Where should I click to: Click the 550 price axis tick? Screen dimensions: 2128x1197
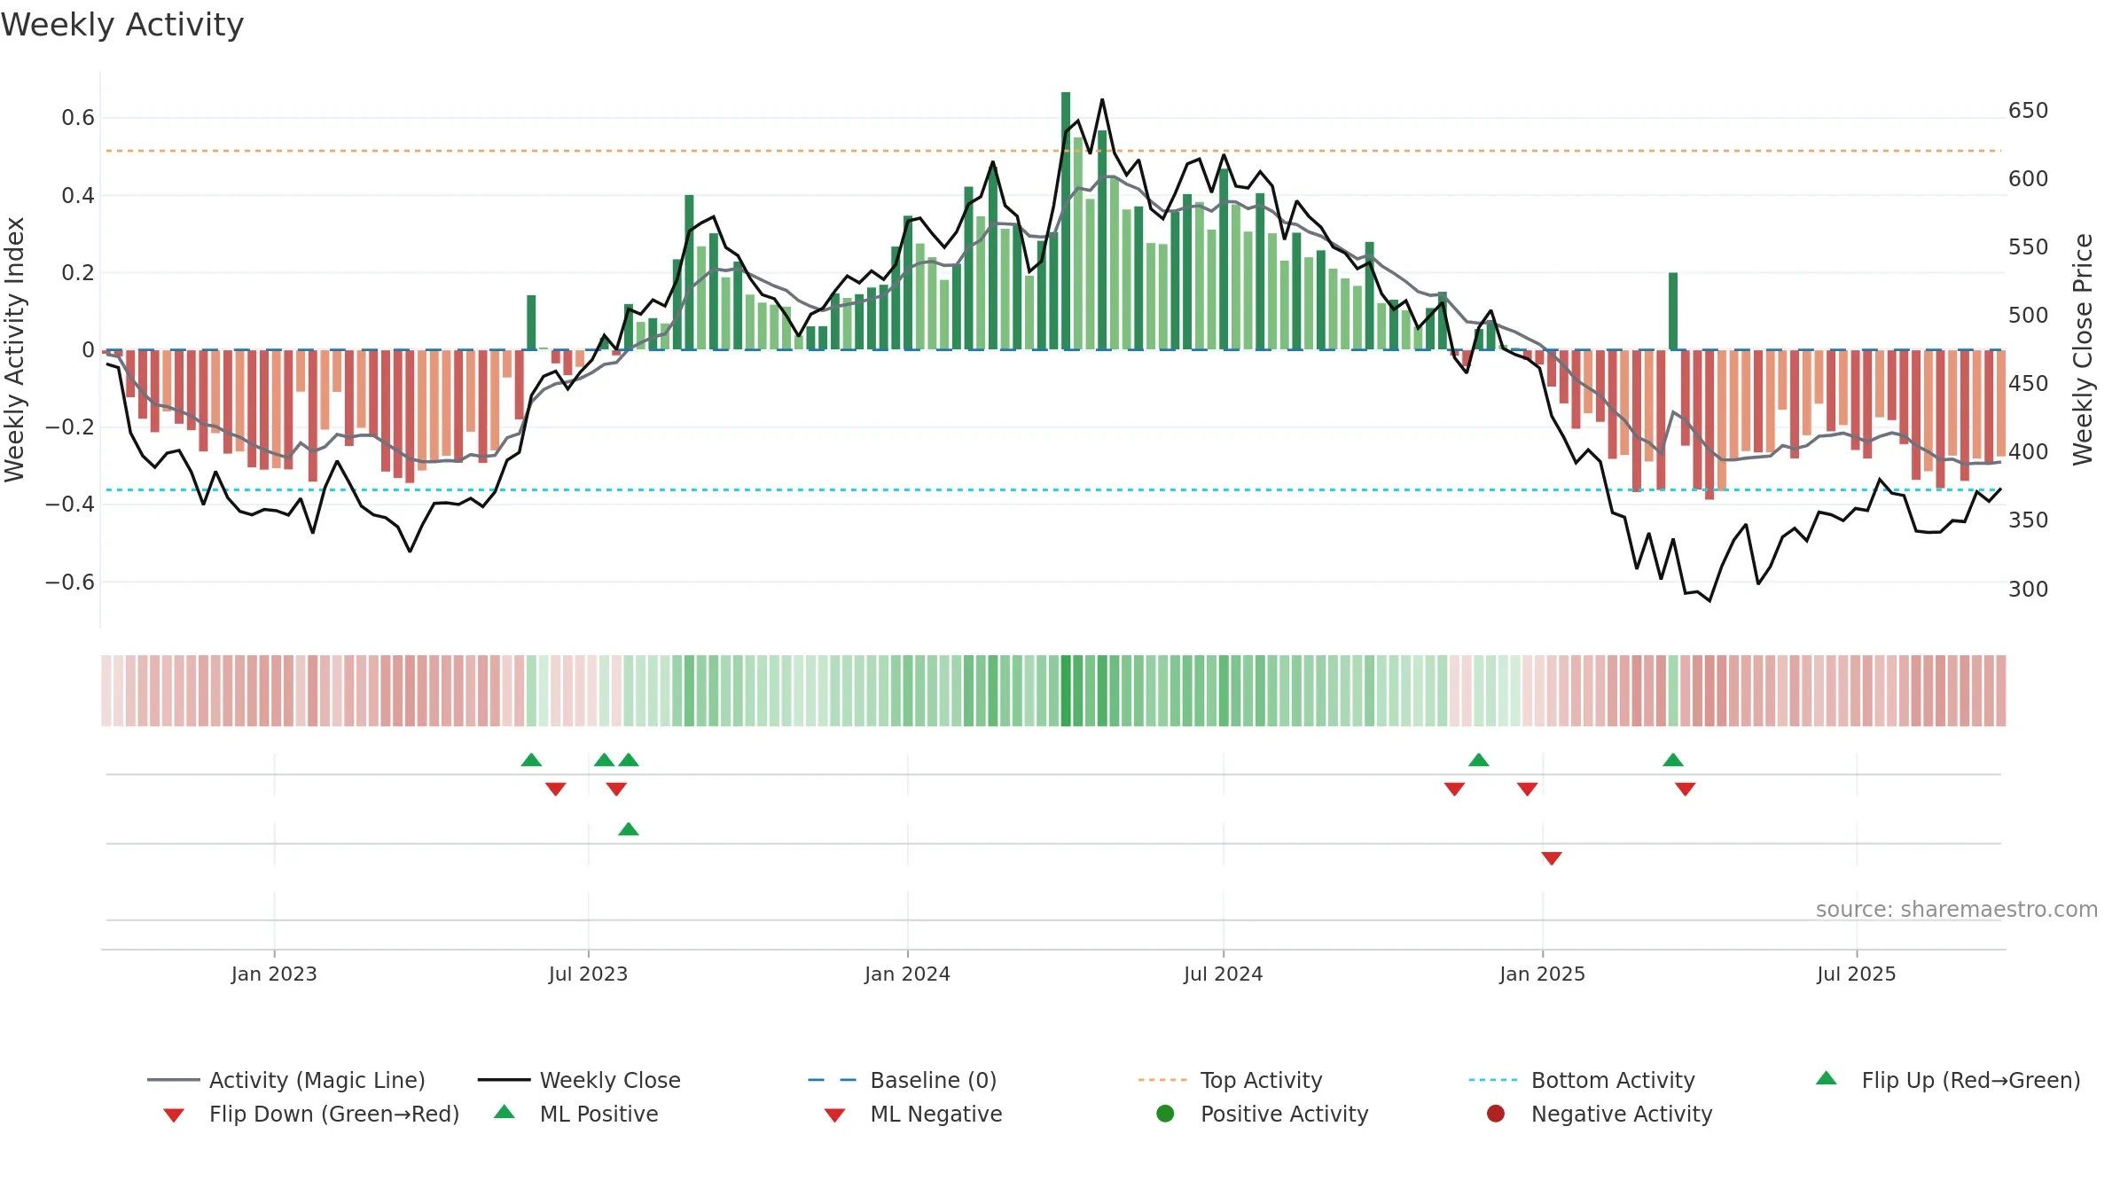pyautogui.click(x=2028, y=247)
